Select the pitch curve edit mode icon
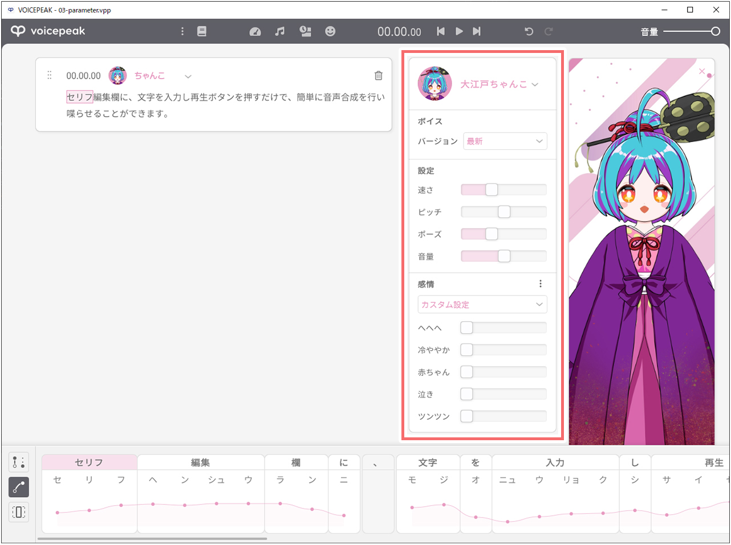731x545 pixels. [x=19, y=487]
